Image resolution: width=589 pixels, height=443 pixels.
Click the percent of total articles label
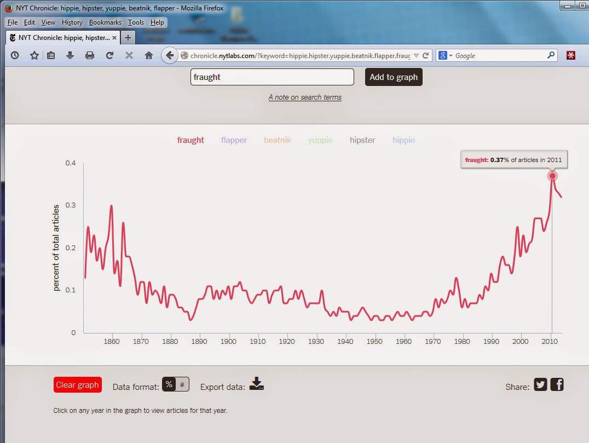click(x=56, y=248)
